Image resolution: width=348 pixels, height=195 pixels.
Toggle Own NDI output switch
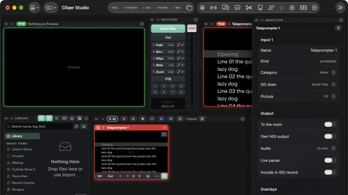tap(330, 136)
